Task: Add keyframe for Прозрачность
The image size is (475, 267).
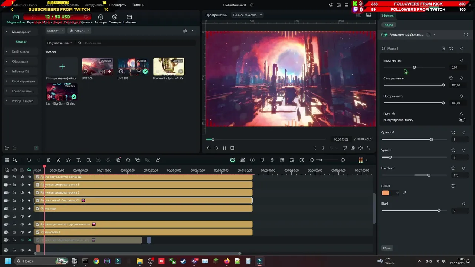Action: tap(462, 96)
